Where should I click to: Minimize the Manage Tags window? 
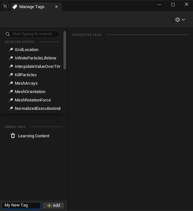(159, 5)
